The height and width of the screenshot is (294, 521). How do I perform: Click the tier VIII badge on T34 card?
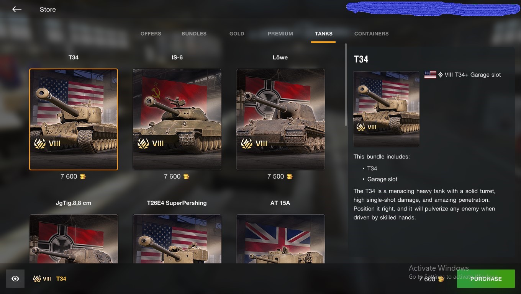coord(47,144)
